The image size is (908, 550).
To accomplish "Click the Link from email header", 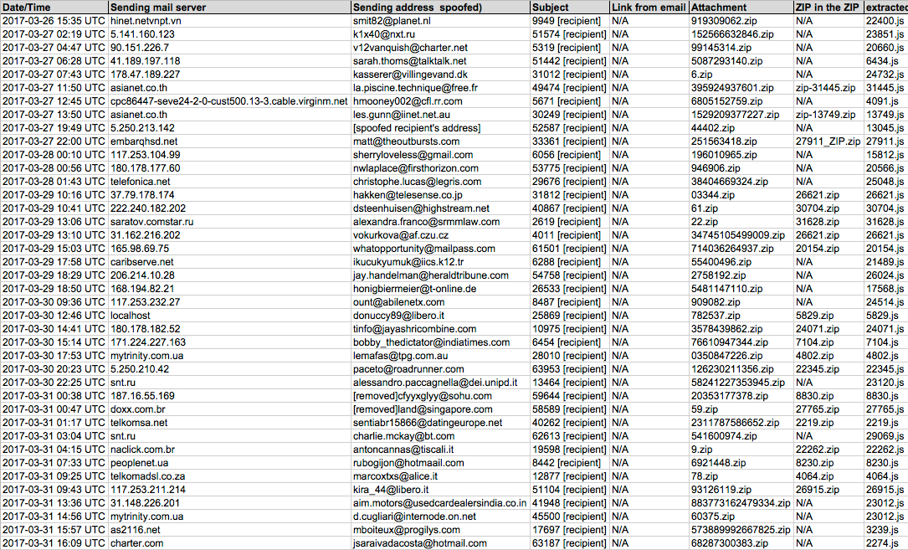I will pyautogui.click(x=649, y=8).
